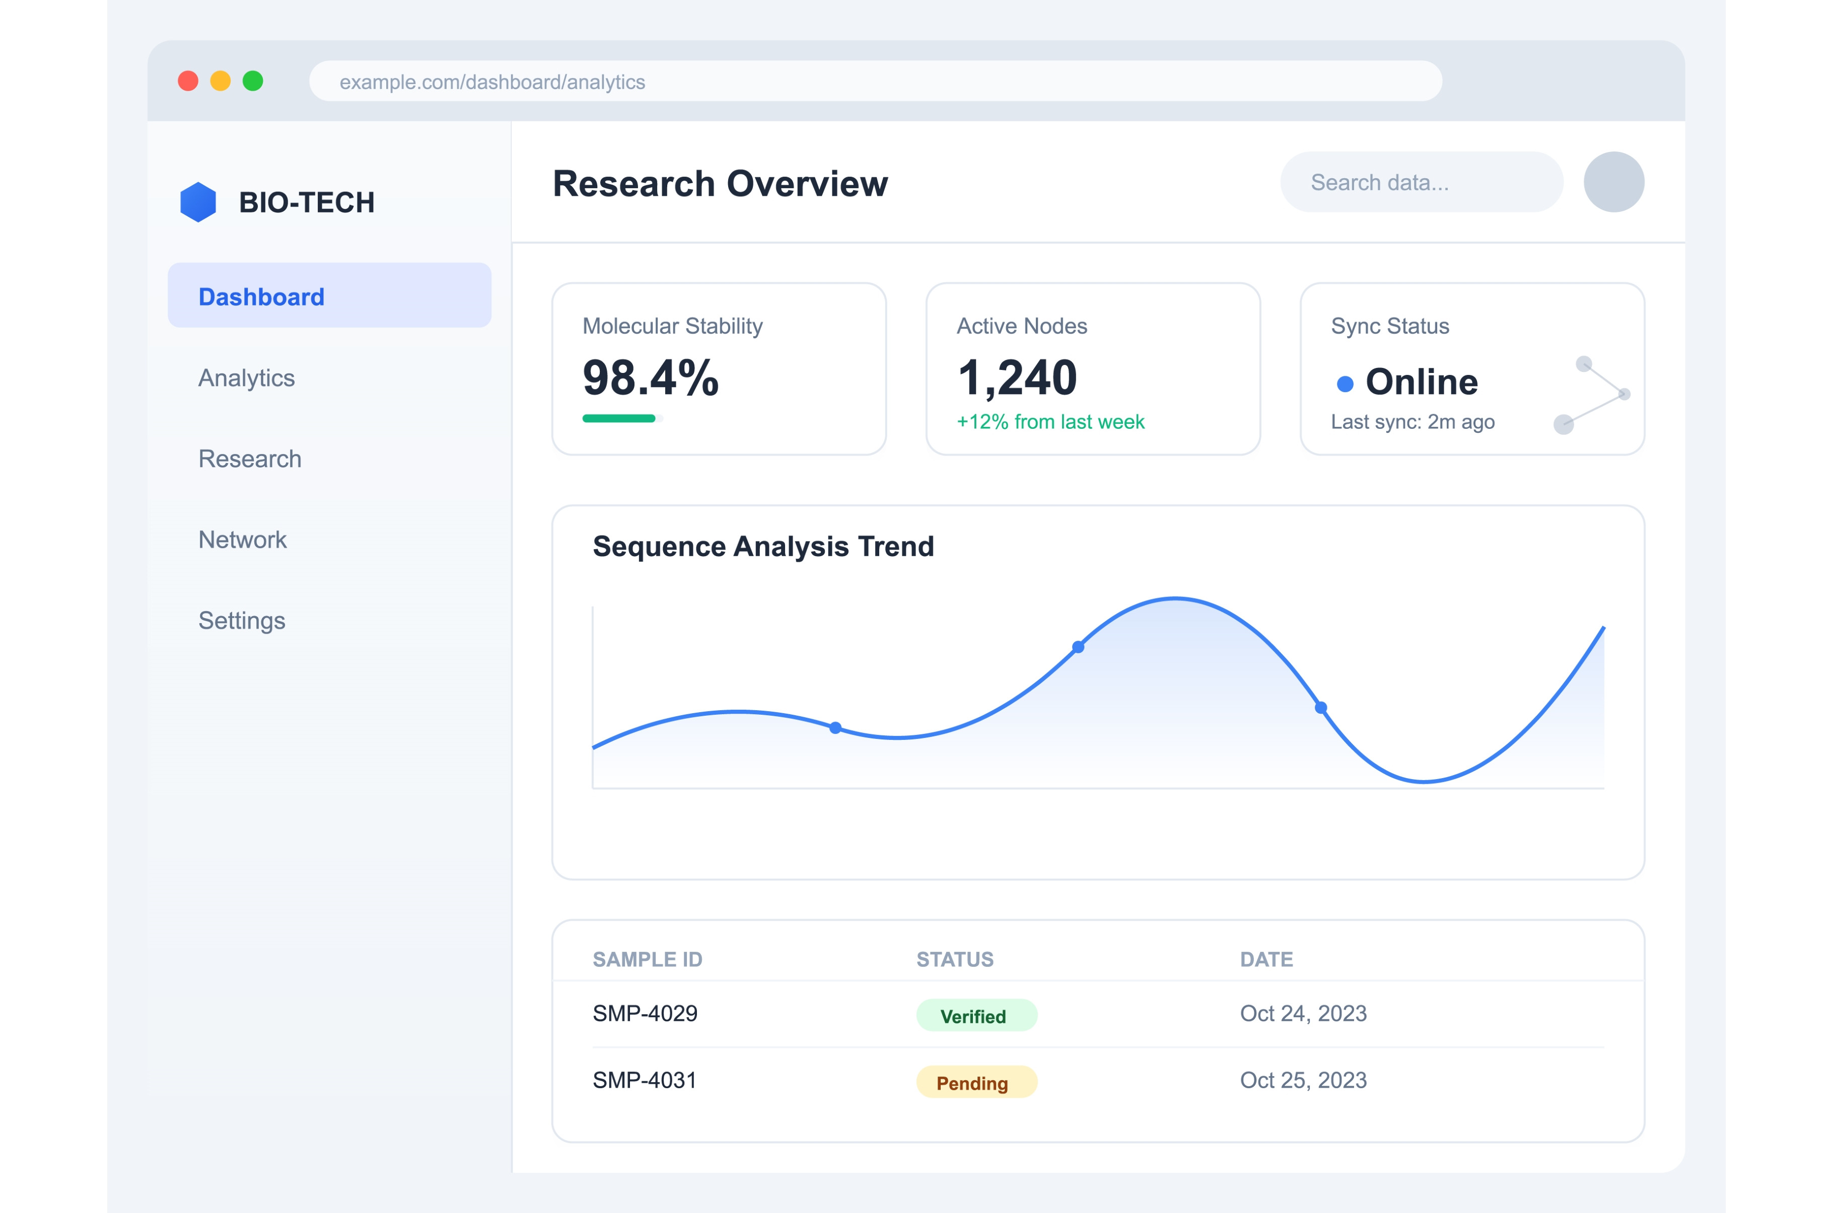The image size is (1833, 1213).
Task: Open Analytics in the sidebar
Action: pyautogui.click(x=246, y=377)
